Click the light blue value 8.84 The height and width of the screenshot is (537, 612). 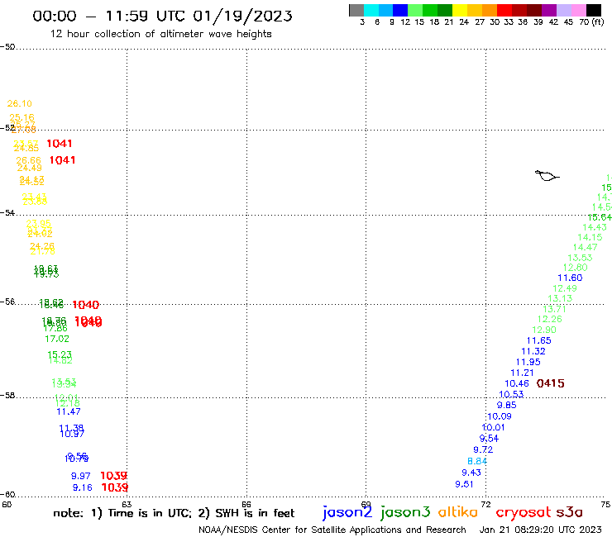(x=477, y=461)
